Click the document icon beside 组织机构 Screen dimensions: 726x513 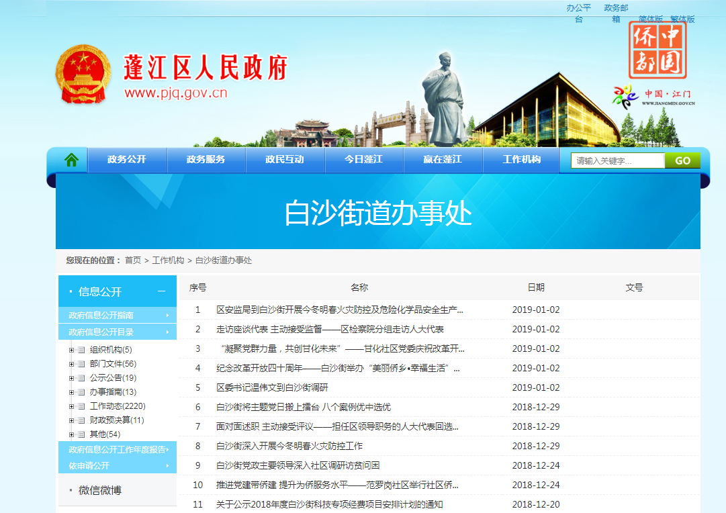(x=81, y=349)
